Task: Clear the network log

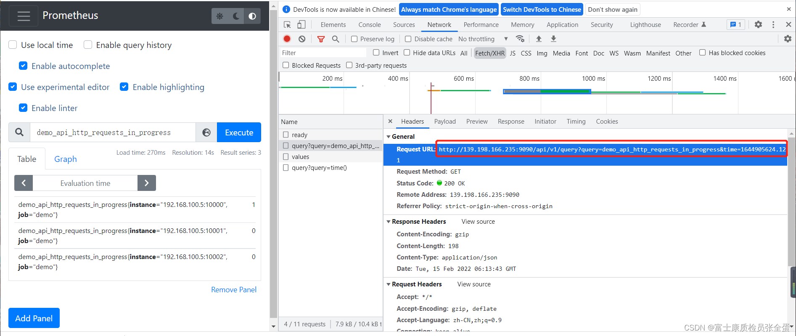Action: click(302, 39)
